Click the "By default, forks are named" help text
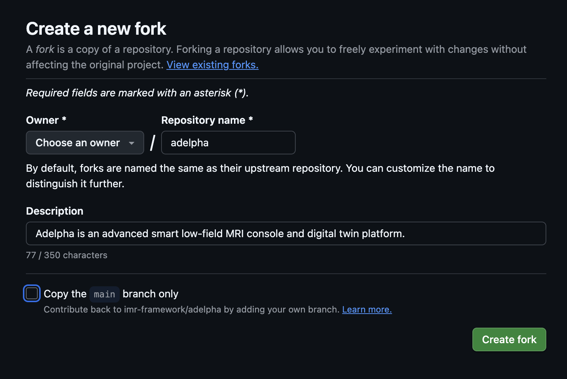The height and width of the screenshot is (379, 567). point(260,176)
